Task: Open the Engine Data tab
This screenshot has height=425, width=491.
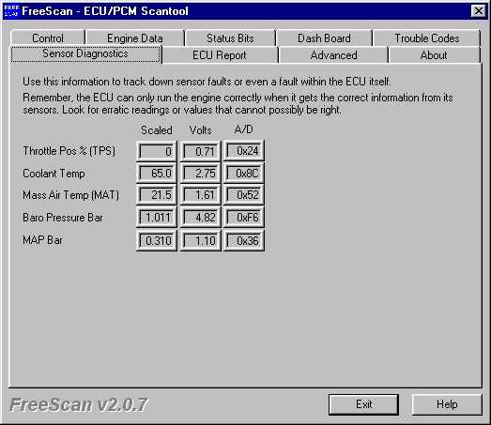Action: 135,38
